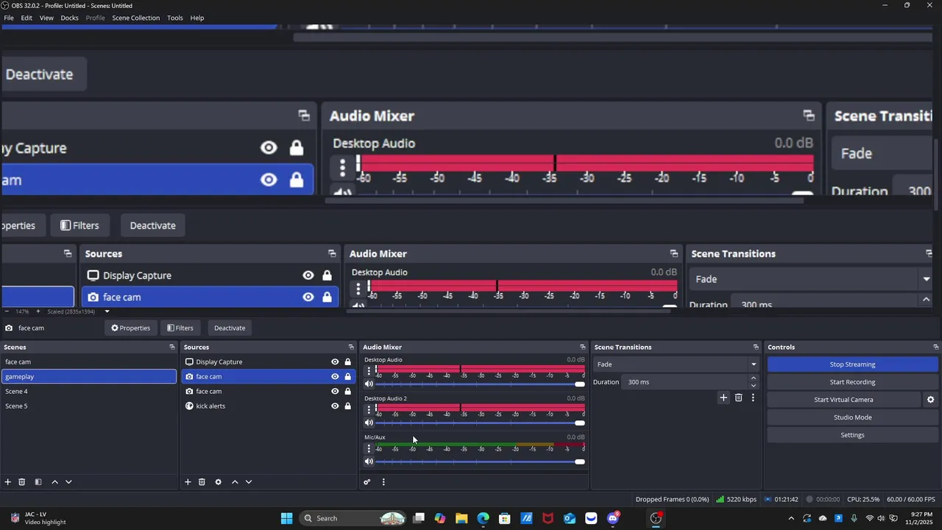The height and width of the screenshot is (530, 942).
Task: Open Microsoft Edge from the taskbar
Action: tap(483, 518)
